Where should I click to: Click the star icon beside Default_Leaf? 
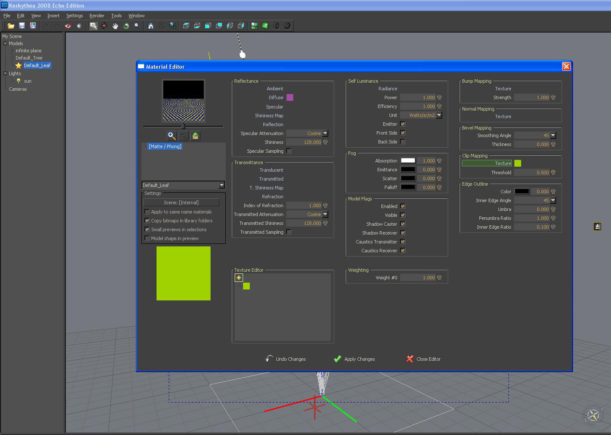[19, 65]
